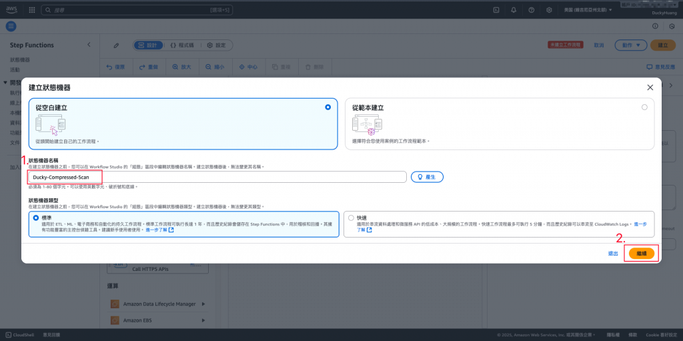This screenshot has height=341, width=683.
Task: Click the 產生 generate name button
Action: [x=428, y=177]
